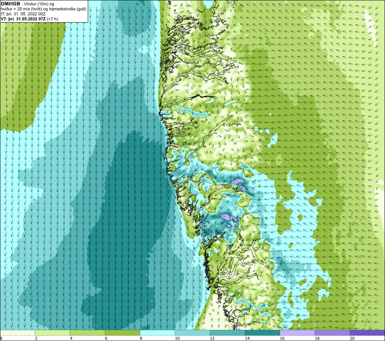Click the '12' label on the wind scale
The image size is (385, 341).
tap(212, 338)
